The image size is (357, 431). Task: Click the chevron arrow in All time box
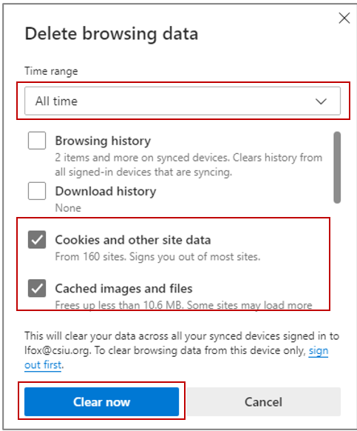click(321, 101)
